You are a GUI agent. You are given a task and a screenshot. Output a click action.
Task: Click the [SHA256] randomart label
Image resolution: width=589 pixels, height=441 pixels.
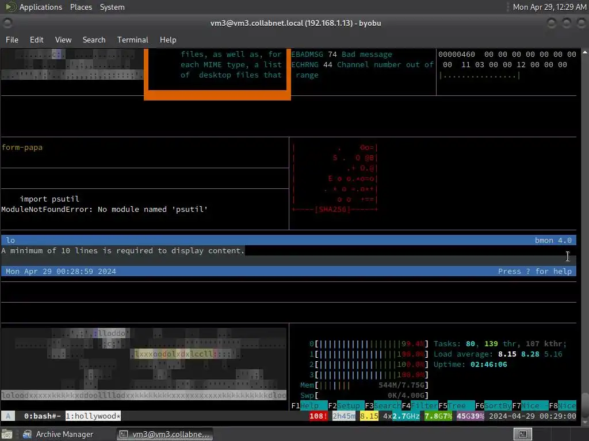pyautogui.click(x=332, y=209)
